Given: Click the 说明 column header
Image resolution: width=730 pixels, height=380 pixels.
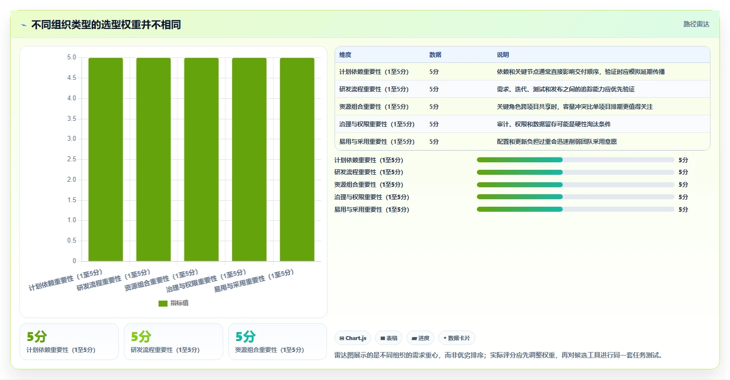Looking at the screenshot, I should tap(503, 55).
